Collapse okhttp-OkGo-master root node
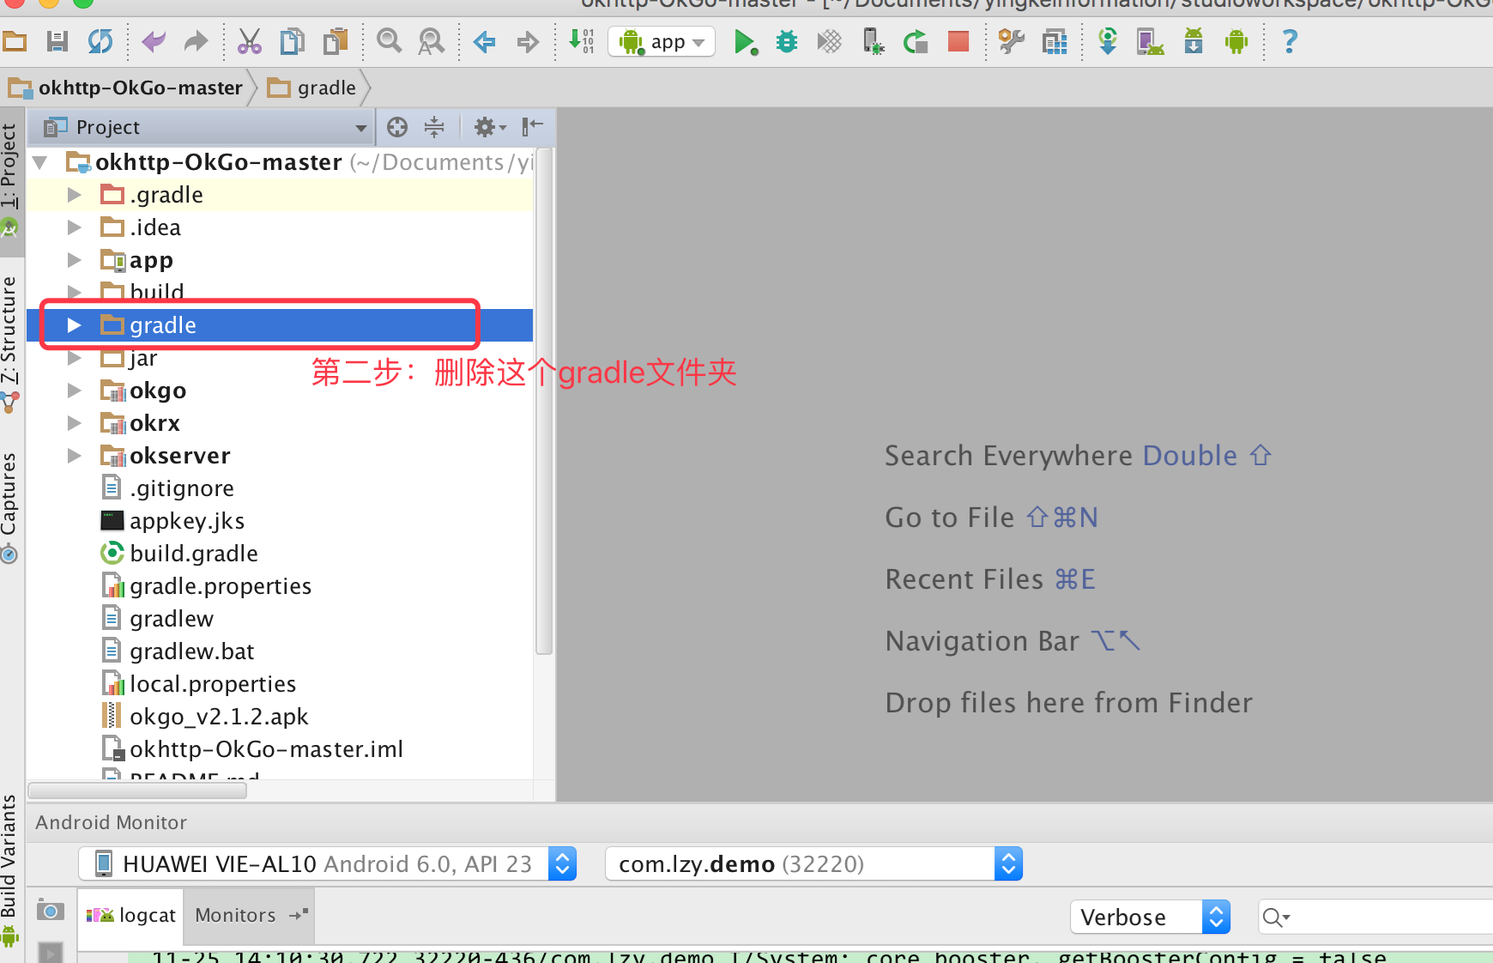 click(39, 162)
